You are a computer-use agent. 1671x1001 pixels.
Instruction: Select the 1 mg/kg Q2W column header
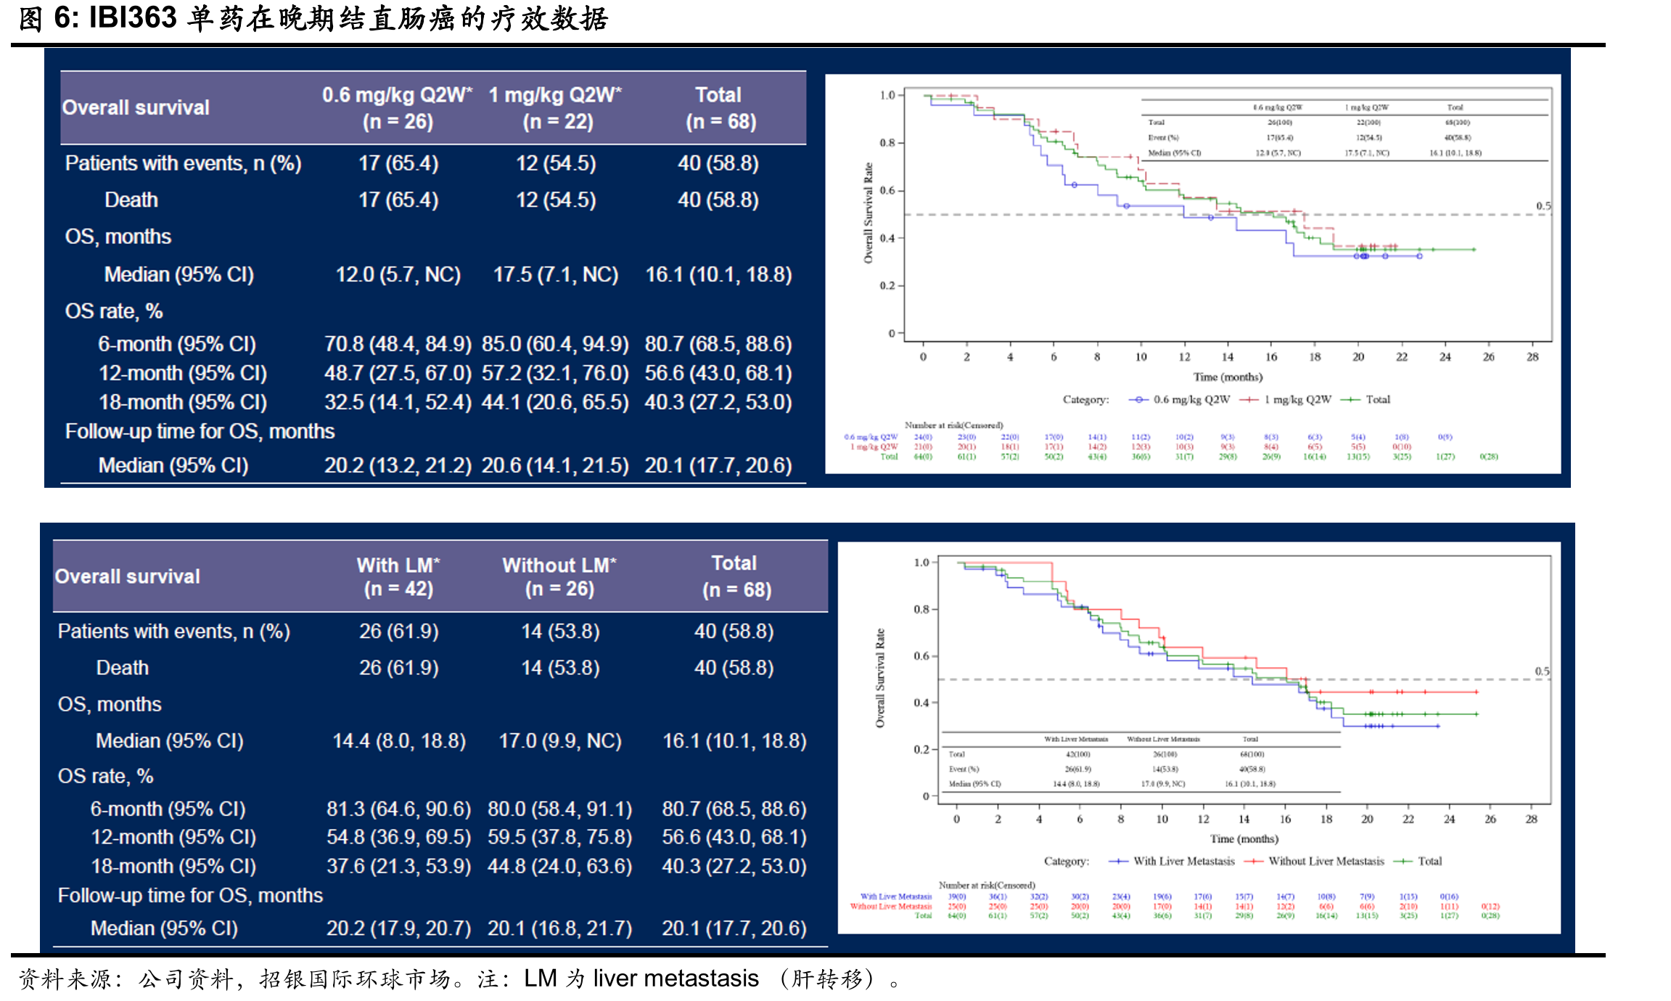tap(556, 108)
